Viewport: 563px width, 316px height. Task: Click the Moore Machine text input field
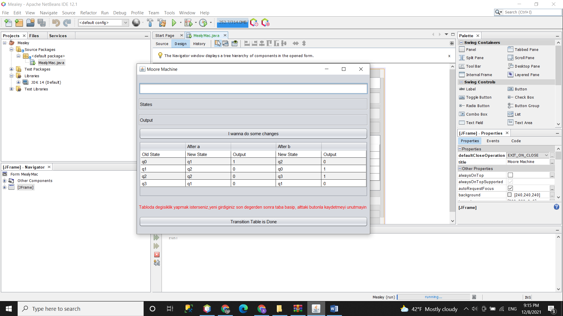click(253, 89)
